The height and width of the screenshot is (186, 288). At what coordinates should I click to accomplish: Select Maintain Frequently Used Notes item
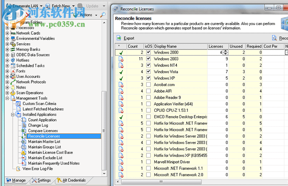[x=53, y=163]
